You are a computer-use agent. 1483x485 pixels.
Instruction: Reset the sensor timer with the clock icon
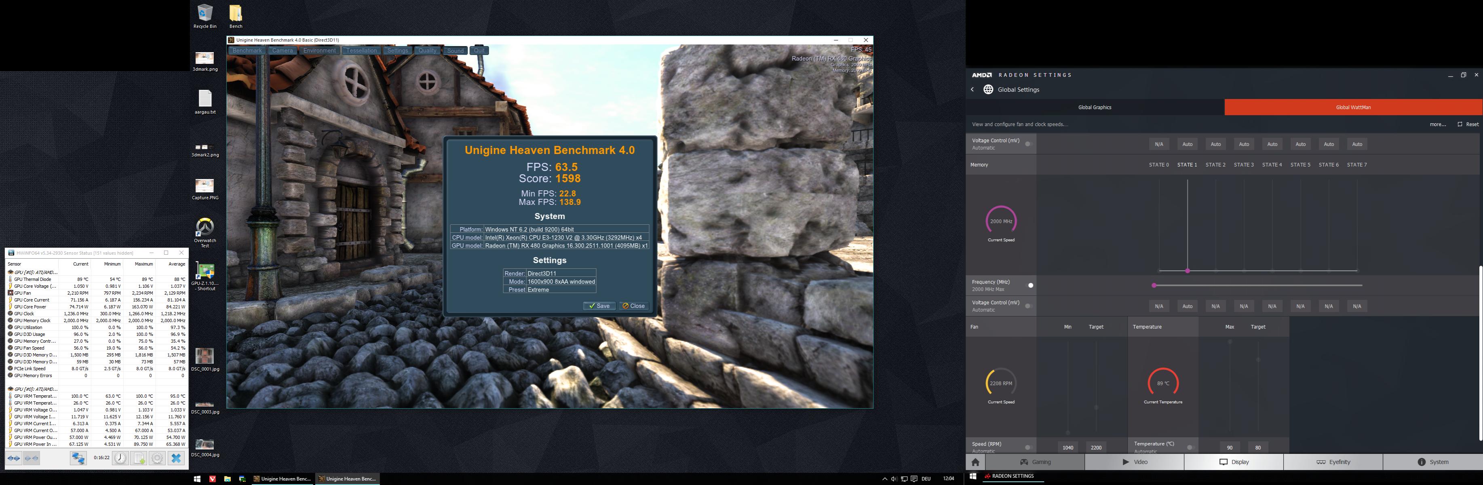[x=120, y=459]
